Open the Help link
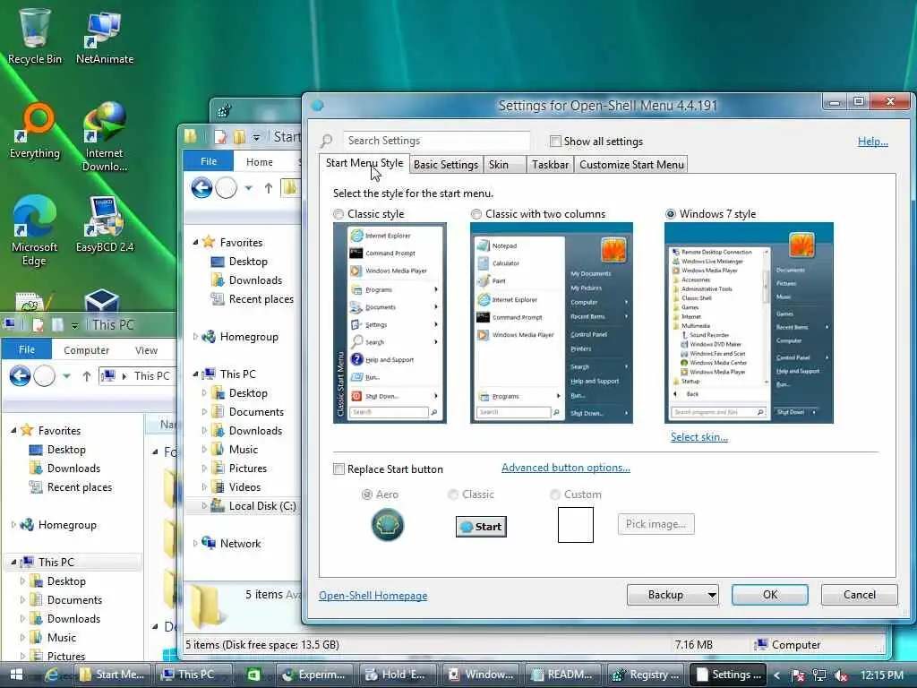The image size is (917, 688). coord(872,141)
